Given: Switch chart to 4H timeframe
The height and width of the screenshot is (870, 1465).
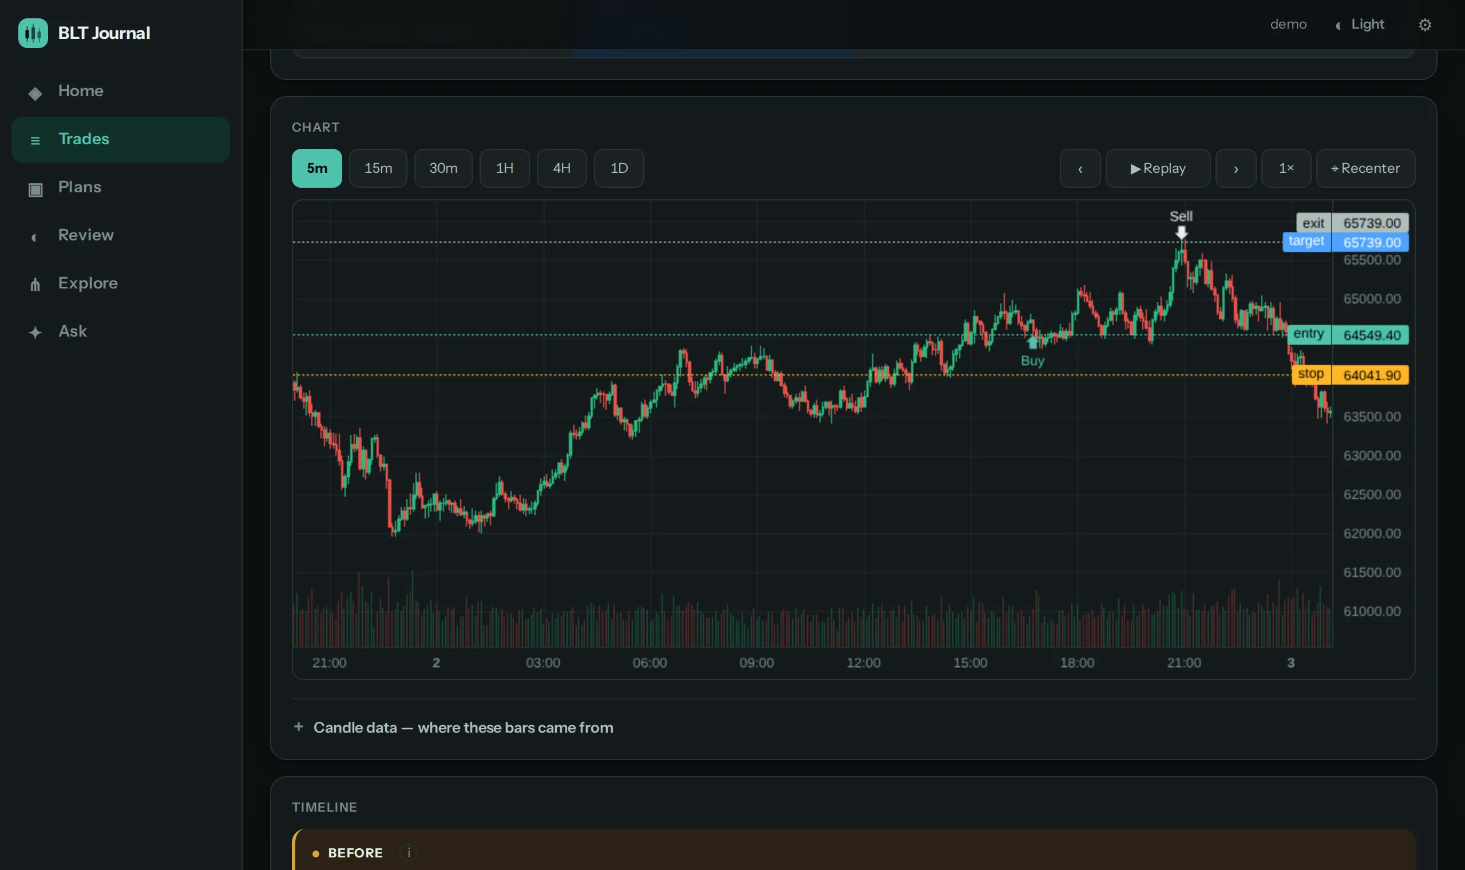Looking at the screenshot, I should point(561,168).
